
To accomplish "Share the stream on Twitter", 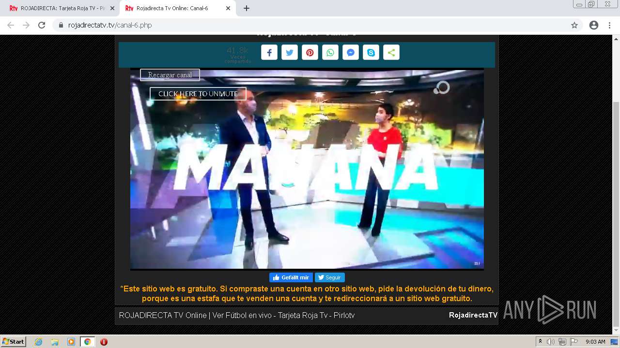I will click(x=290, y=53).
